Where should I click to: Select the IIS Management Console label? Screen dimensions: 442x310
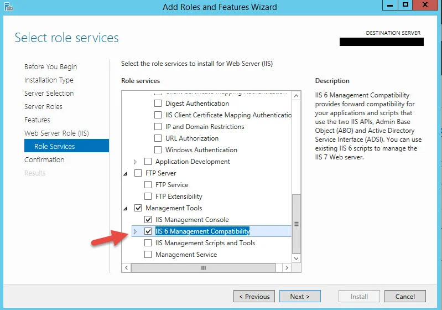coord(192,220)
